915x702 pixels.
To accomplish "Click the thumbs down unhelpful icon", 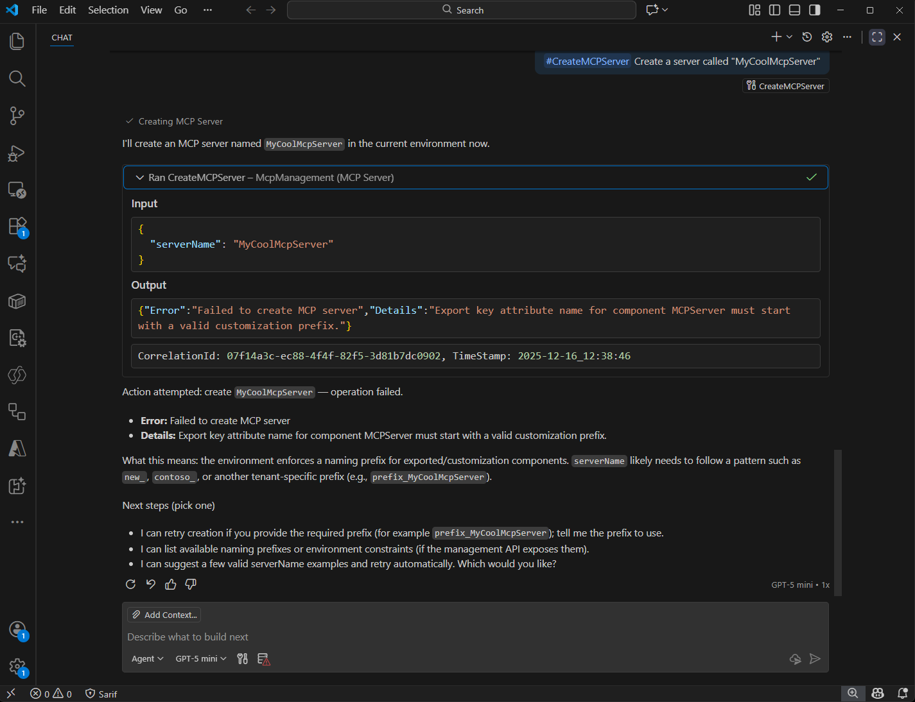I will coord(191,584).
